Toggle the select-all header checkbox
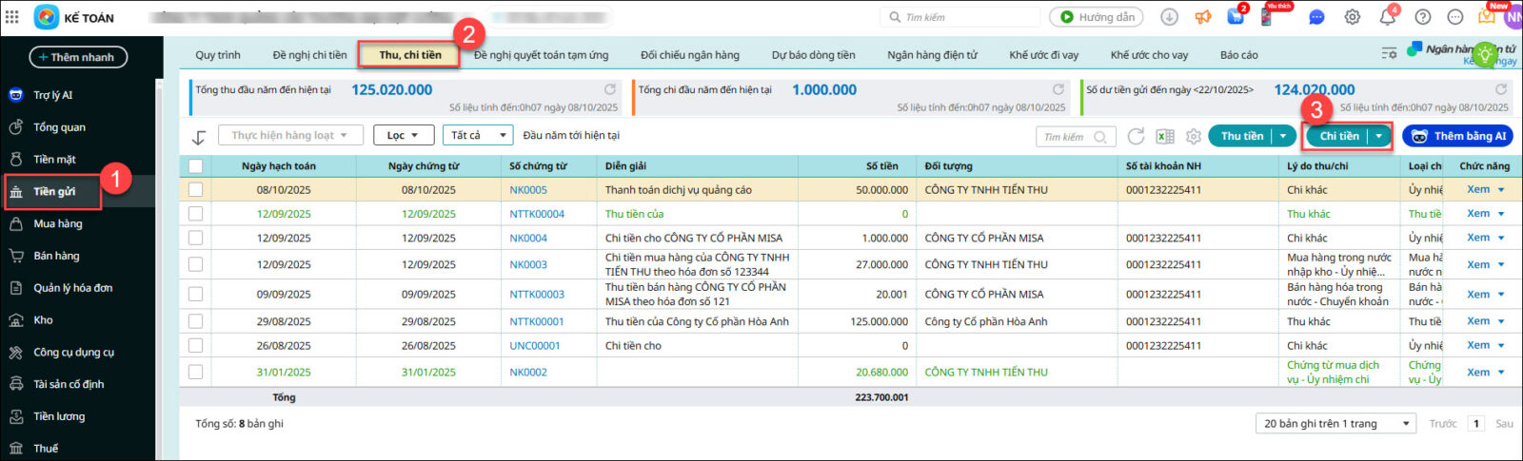Screen dimensions: 1523x461 pyautogui.click(x=195, y=166)
